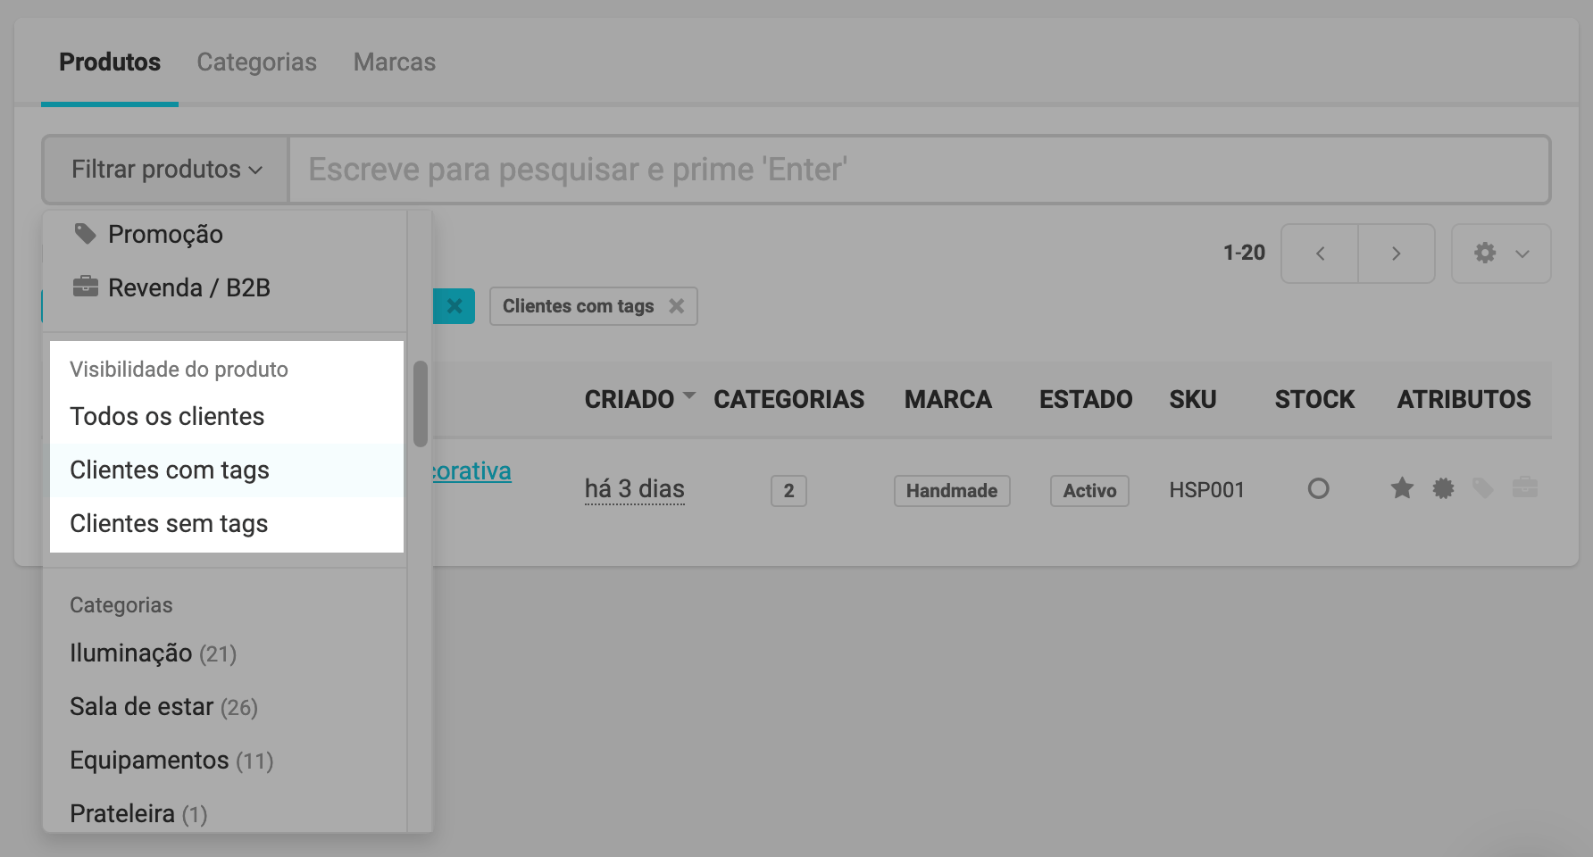Click the product search input field
The height and width of the screenshot is (857, 1593).
[x=920, y=170]
